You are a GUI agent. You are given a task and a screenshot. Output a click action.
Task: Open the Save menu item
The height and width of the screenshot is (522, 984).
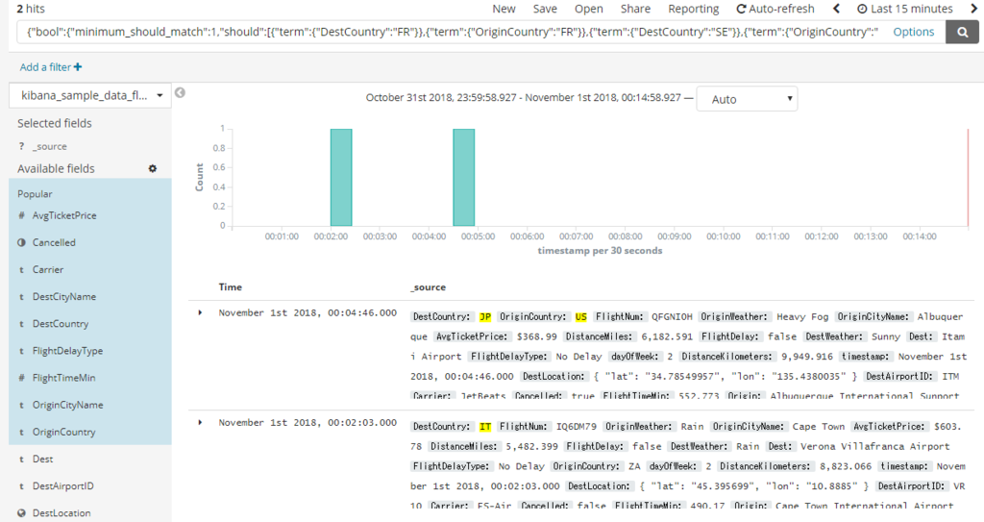[x=545, y=9]
